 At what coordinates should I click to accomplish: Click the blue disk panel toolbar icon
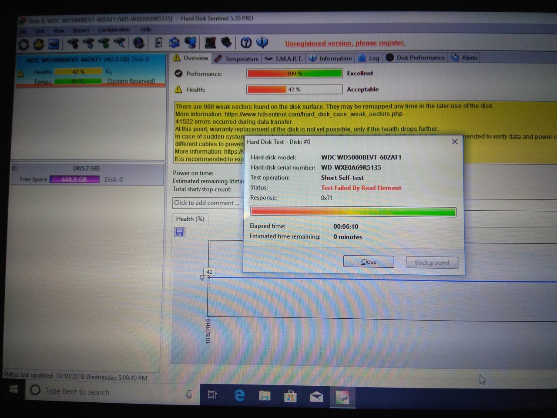point(54,44)
